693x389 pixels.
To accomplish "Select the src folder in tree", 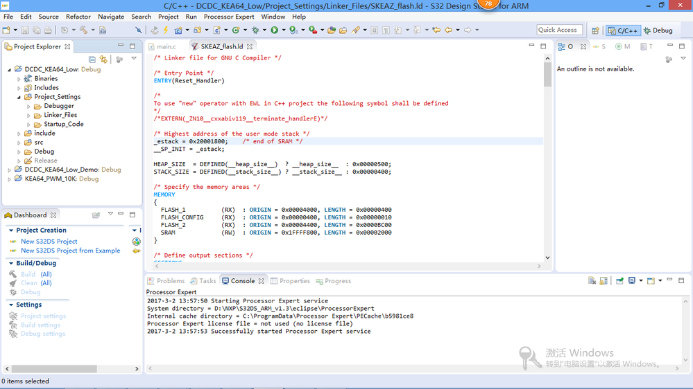I will click(39, 143).
